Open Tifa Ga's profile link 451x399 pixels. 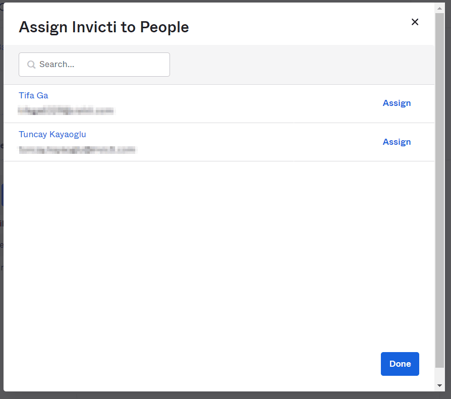tap(33, 95)
